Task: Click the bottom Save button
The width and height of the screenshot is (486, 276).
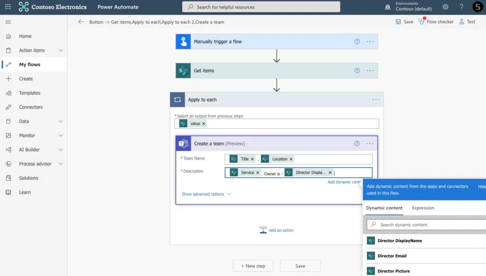Action: (300, 266)
